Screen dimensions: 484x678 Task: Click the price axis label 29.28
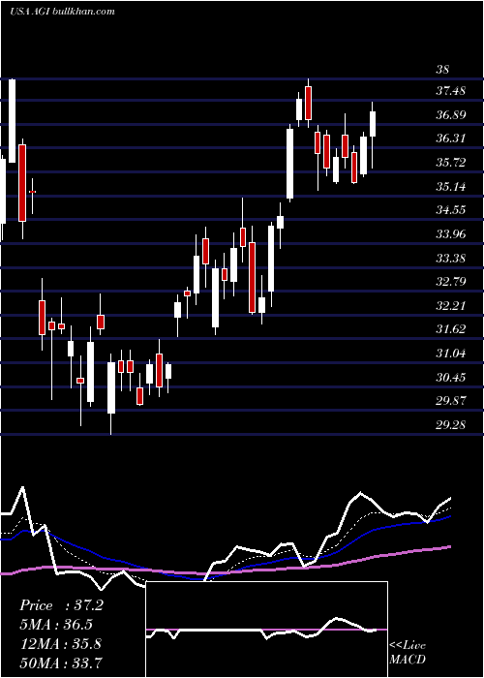[x=451, y=425]
